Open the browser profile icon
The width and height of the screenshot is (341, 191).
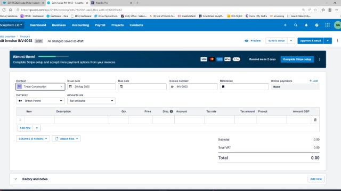click(330, 10)
